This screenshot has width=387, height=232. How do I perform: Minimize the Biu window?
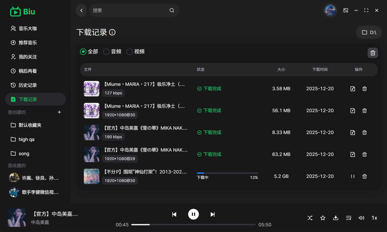click(x=356, y=10)
